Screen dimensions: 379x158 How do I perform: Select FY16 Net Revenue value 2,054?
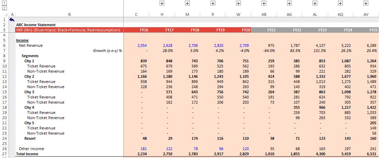[142, 45]
